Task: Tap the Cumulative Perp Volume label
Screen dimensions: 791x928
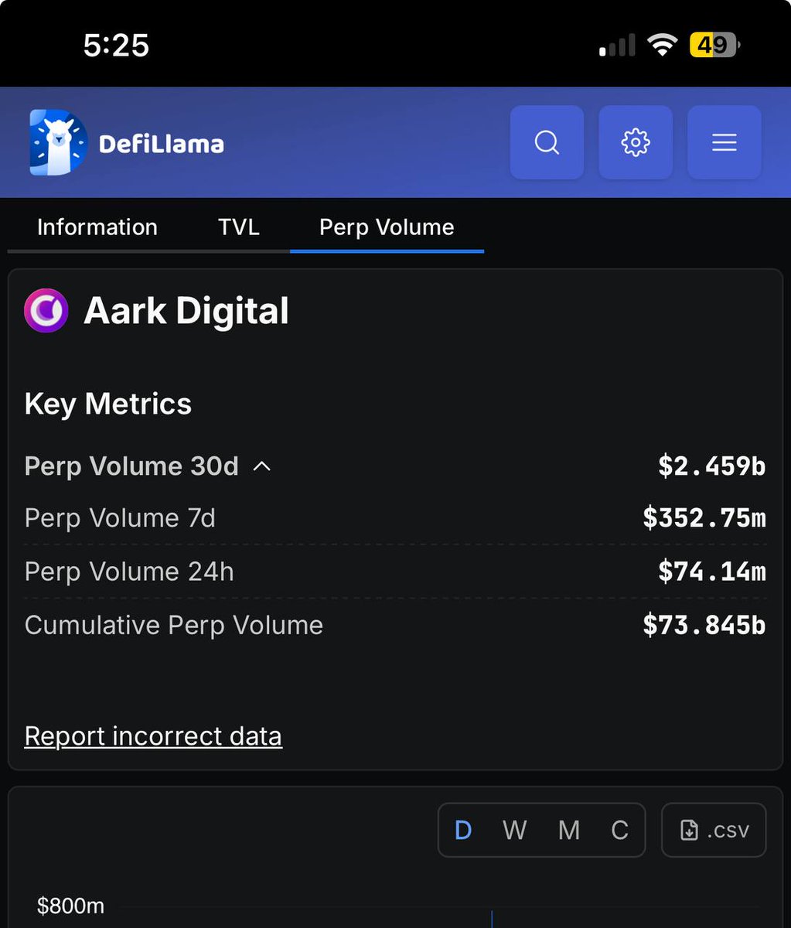Action: point(174,625)
